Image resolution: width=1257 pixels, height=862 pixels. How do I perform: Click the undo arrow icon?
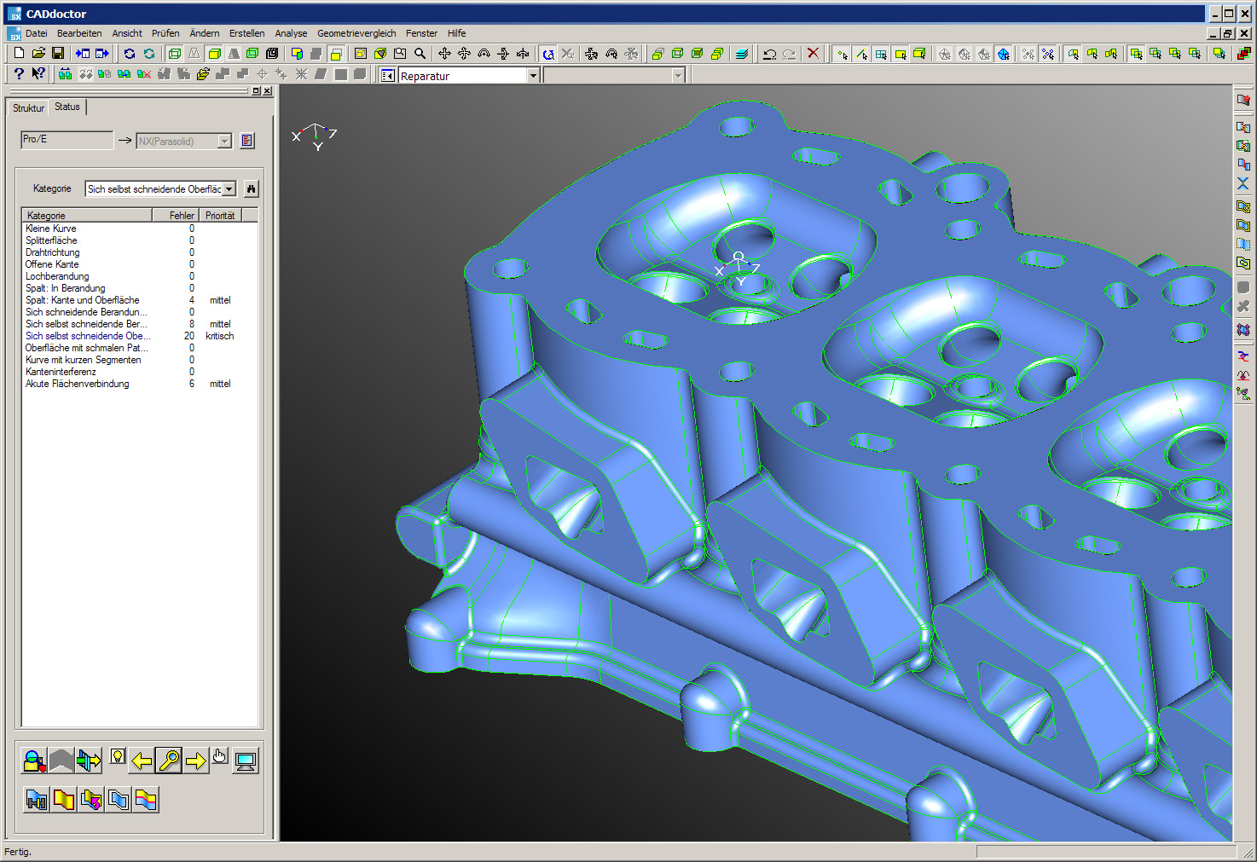[x=769, y=54]
